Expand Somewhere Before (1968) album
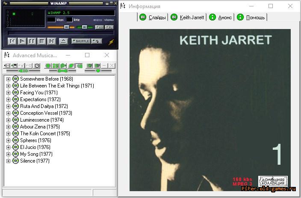The width and height of the screenshot is (301, 198). click(8, 79)
